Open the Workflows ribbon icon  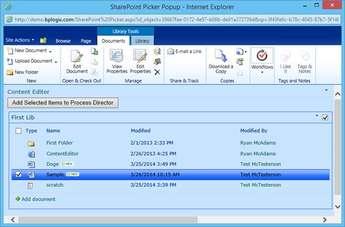(262, 56)
